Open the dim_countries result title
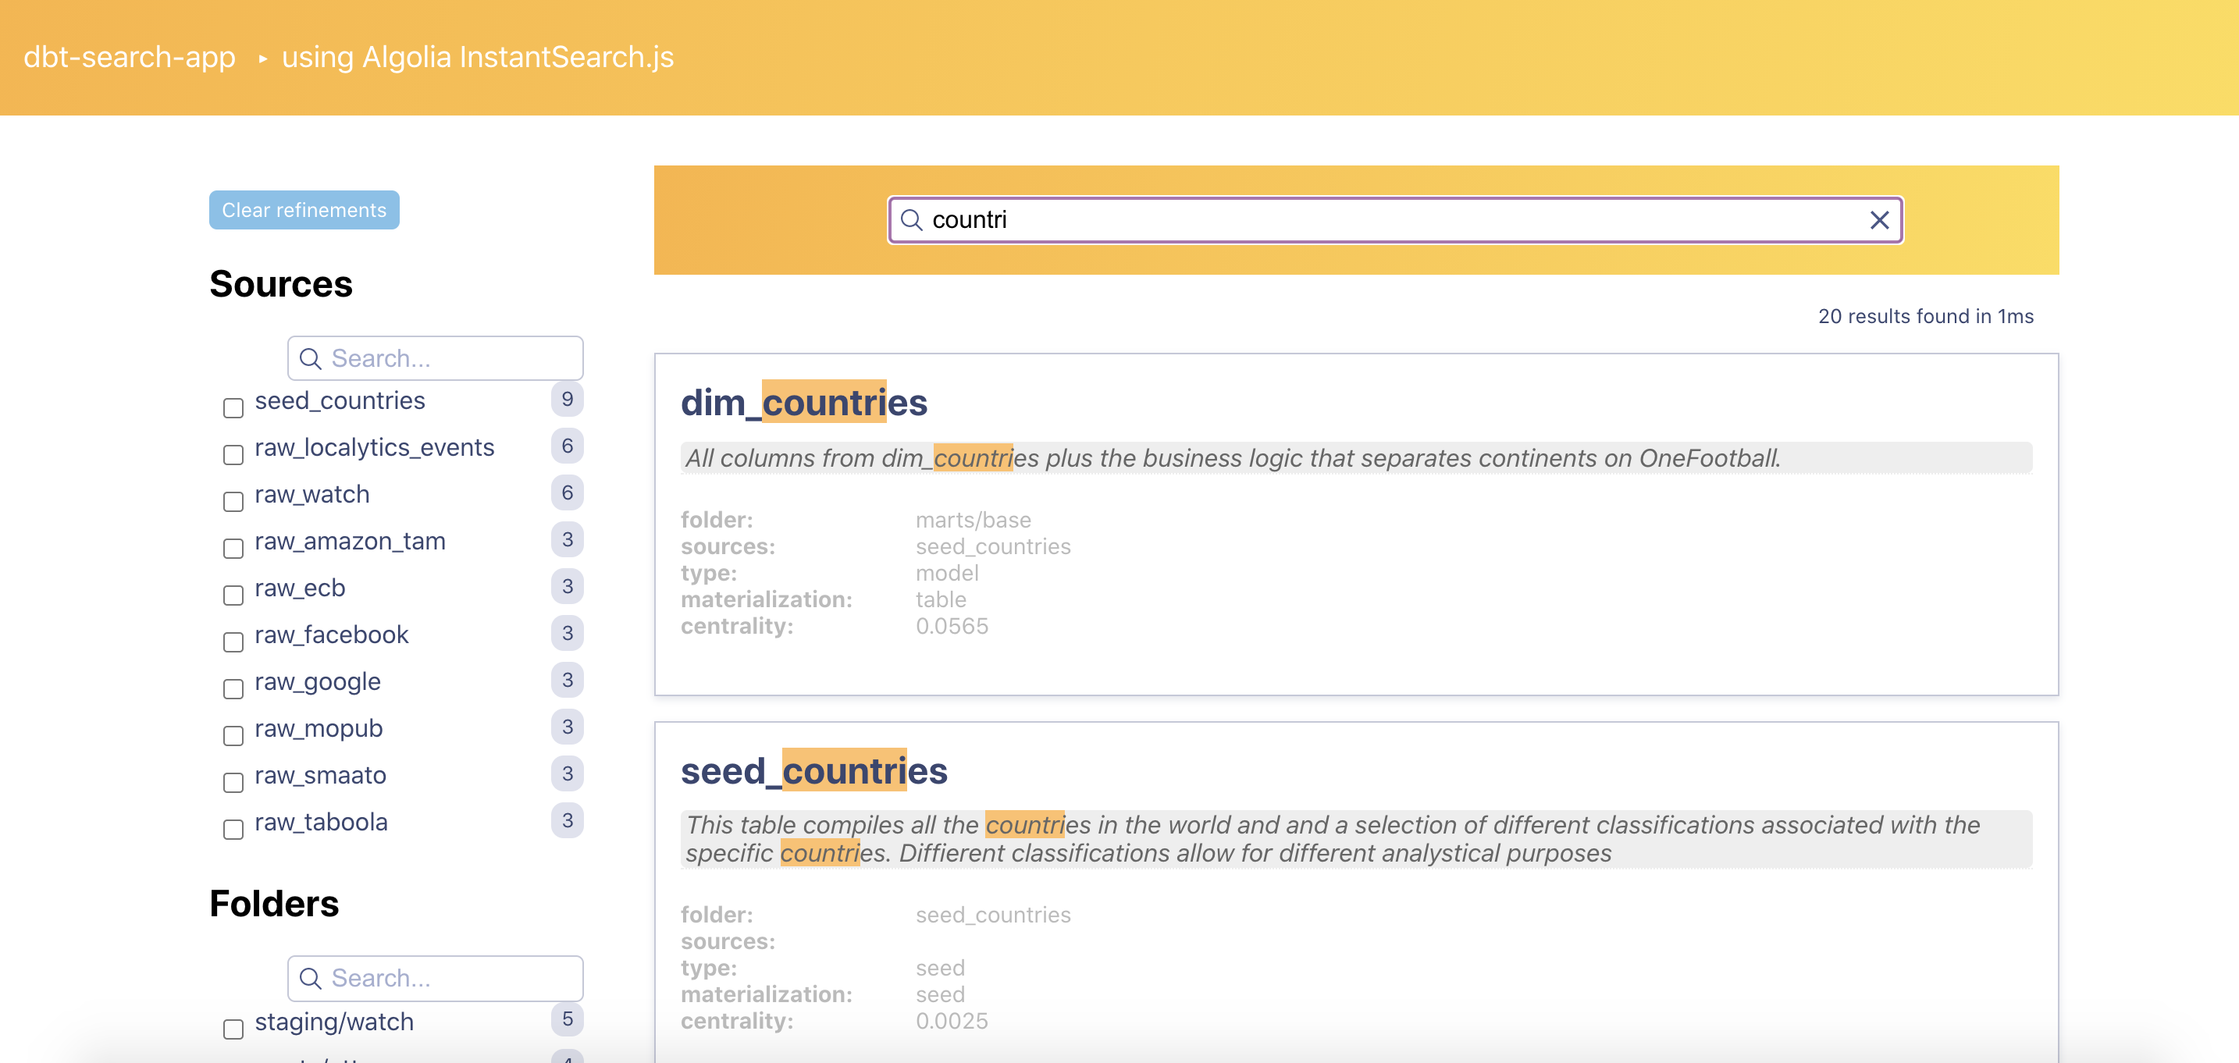Viewport: 2239px width, 1063px height. (804, 403)
